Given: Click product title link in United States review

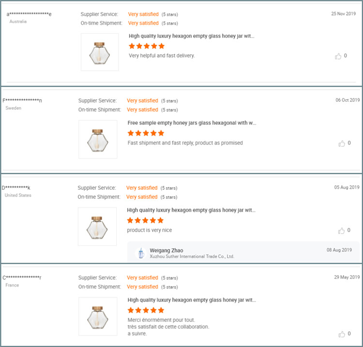Looking at the screenshot, I should point(192,210).
